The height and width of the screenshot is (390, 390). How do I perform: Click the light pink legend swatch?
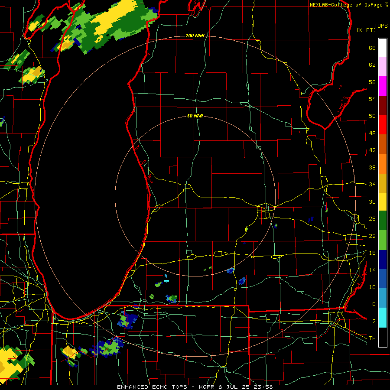[x=383, y=67]
